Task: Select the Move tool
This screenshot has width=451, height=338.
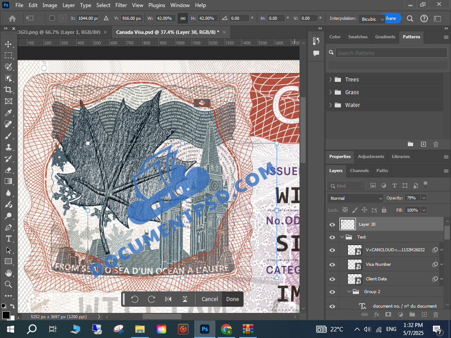Action: point(8,44)
